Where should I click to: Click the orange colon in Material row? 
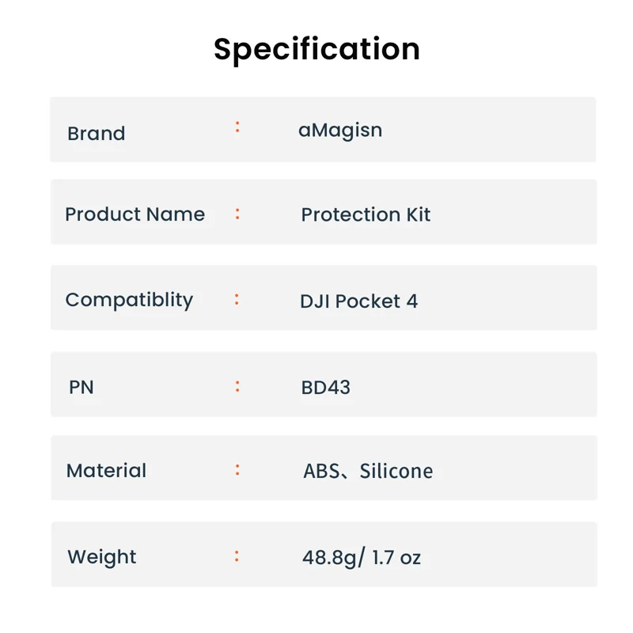(237, 470)
